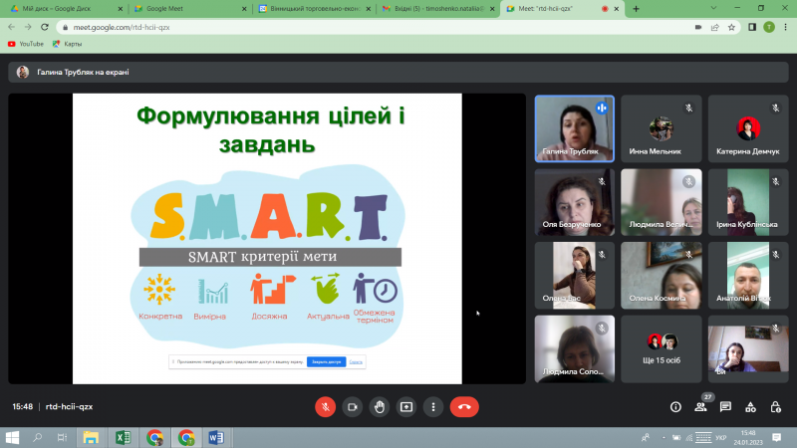Select Людмила Соло... video tile

(x=575, y=349)
